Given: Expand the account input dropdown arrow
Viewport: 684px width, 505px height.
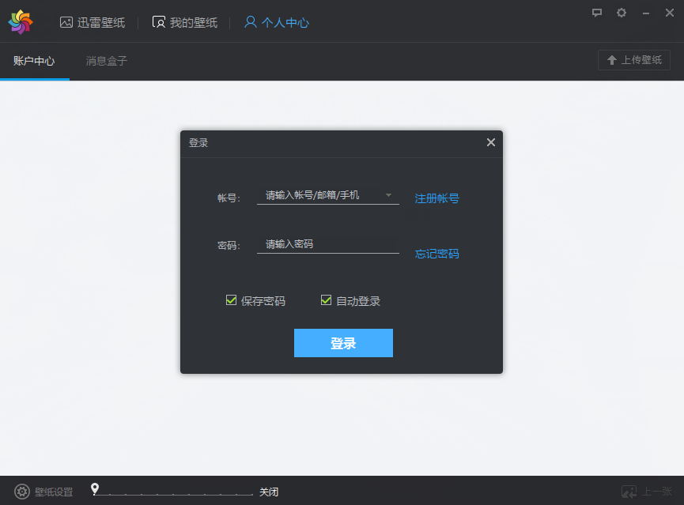Looking at the screenshot, I should point(388,196).
